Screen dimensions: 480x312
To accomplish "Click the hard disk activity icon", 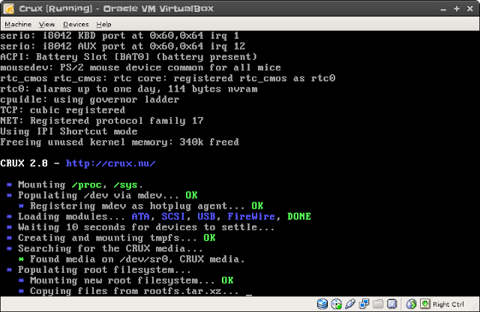I will 322,304.
